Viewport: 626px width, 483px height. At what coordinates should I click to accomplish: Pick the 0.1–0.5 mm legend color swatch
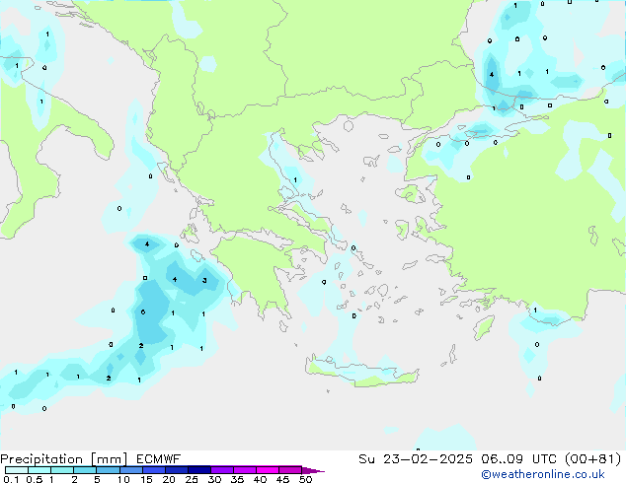click(17, 470)
